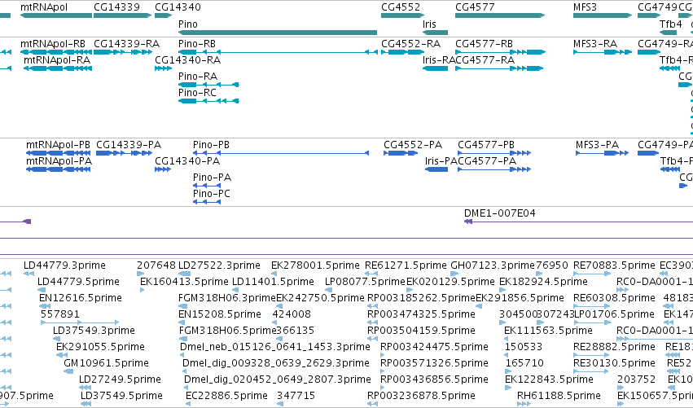Select EST RE28882.5prime
Viewport: 693px width, 408px height.
click(x=614, y=347)
